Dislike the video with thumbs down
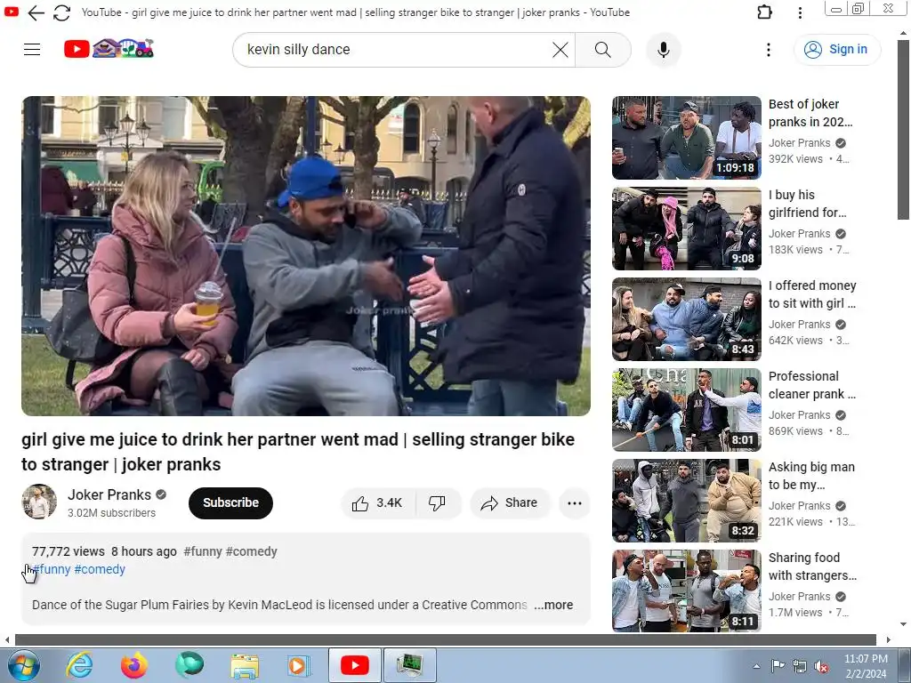The height and width of the screenshot is (683, 911). (x=437, y=503)
